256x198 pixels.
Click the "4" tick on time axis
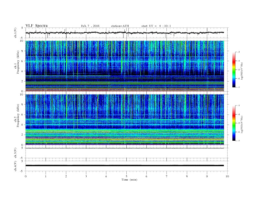(106, 176)
